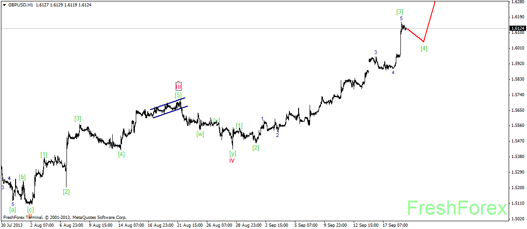
Task: Click the red IV wave label
Action: pyautogui.click(x=232, y=161)
